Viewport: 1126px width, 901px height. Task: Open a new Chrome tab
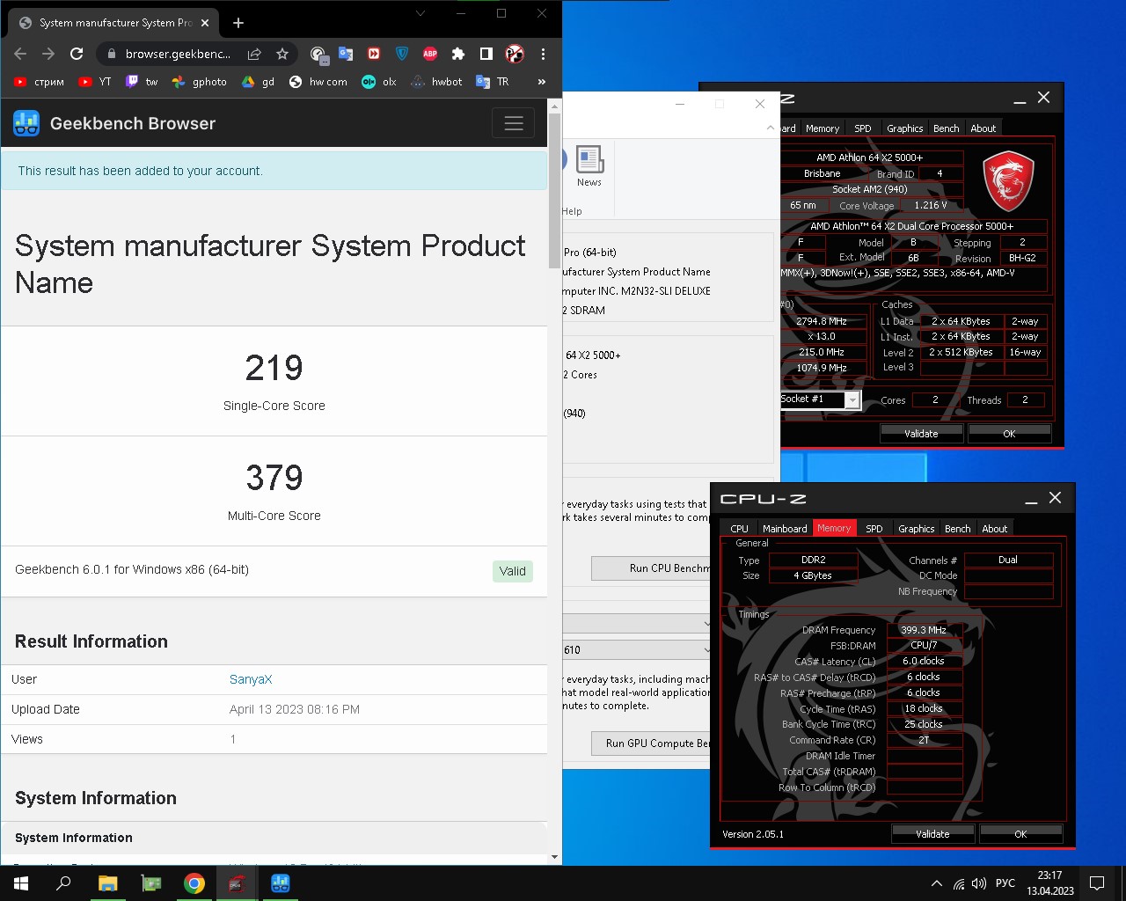coord(238,23)
